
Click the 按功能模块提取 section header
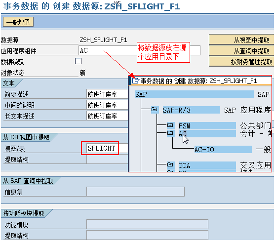click(24, 213)
